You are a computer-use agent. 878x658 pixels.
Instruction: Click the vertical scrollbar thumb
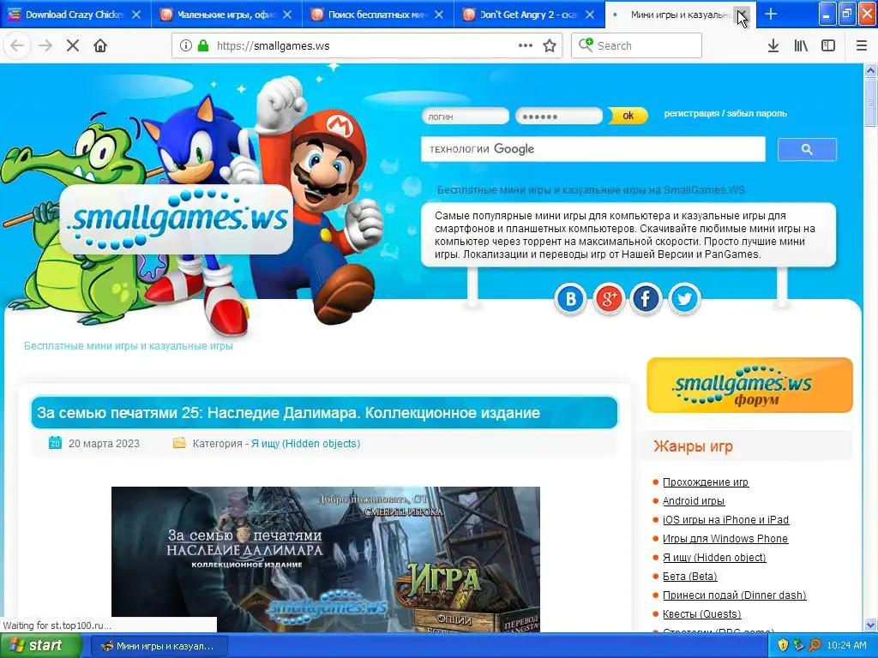[870, 103]
